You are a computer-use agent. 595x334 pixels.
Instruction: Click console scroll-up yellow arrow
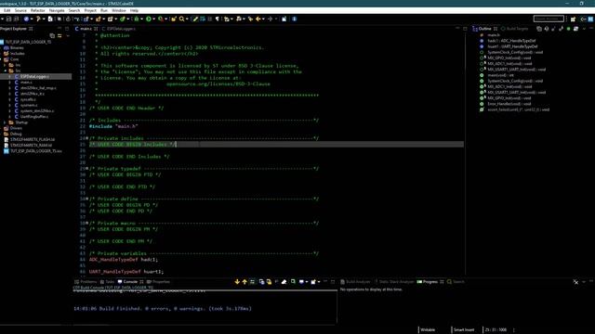click(245, 282)
